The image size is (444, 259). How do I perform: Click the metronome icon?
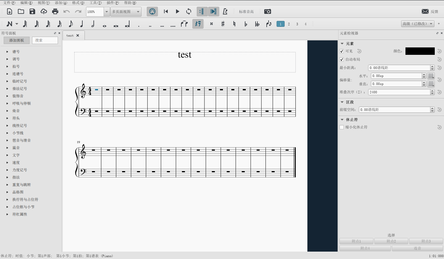pos(225,11)
